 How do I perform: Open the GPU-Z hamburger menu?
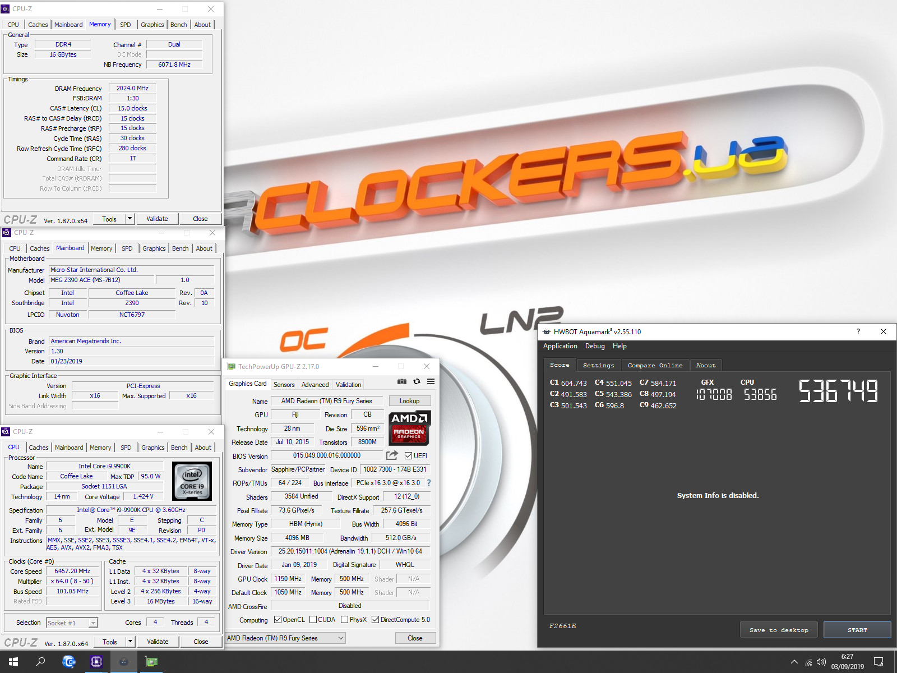tap(431, 381)
